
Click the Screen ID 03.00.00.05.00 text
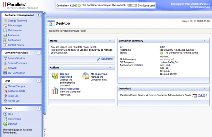(196, 21)
